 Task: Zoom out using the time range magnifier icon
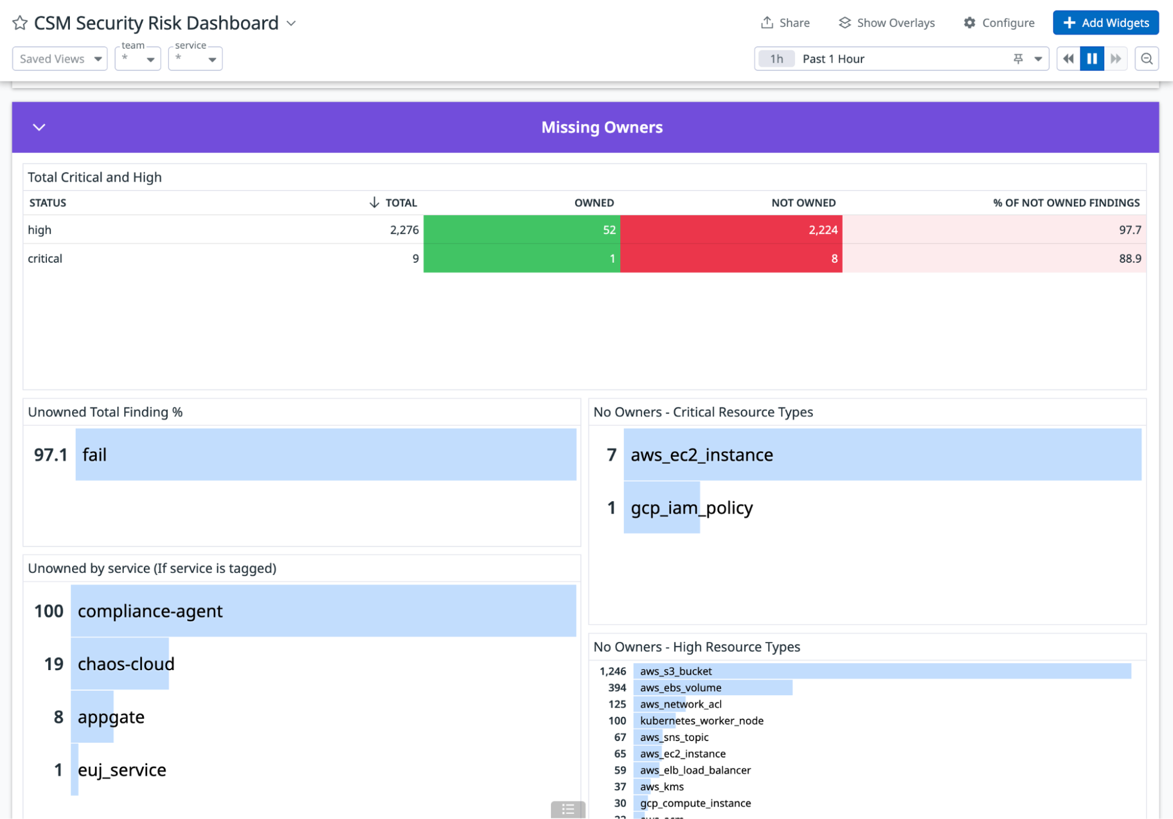[x=1147, y=58]
